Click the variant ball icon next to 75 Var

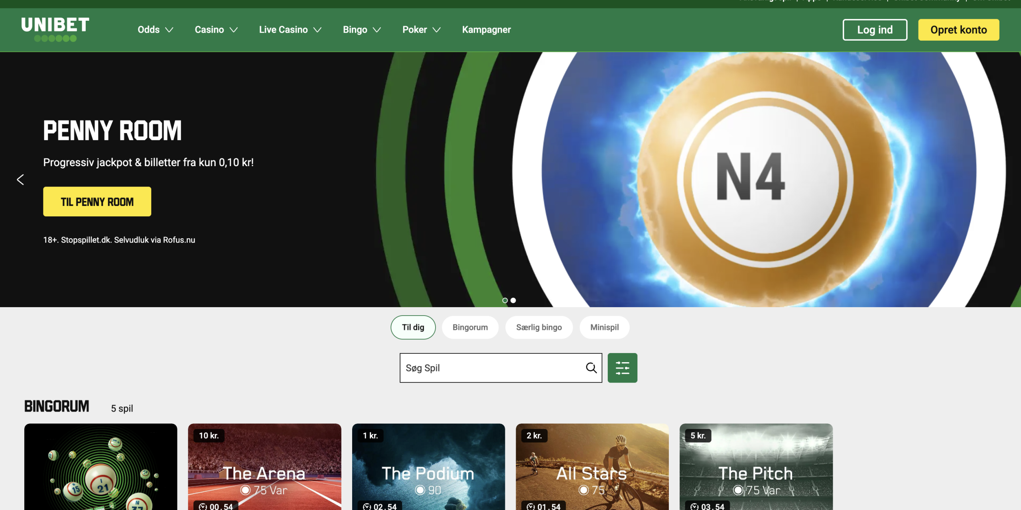[246, 491]
